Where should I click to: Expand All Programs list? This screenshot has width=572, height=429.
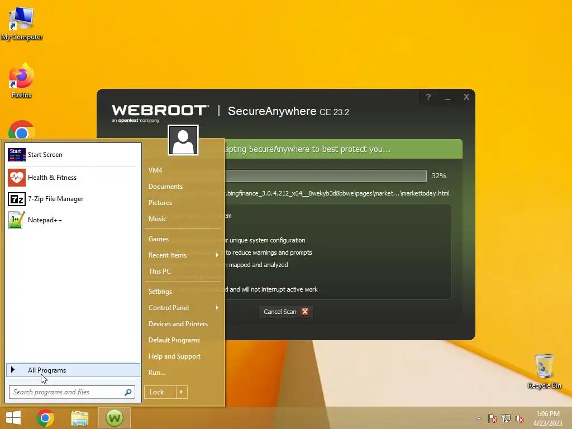(x=73, y=370)
